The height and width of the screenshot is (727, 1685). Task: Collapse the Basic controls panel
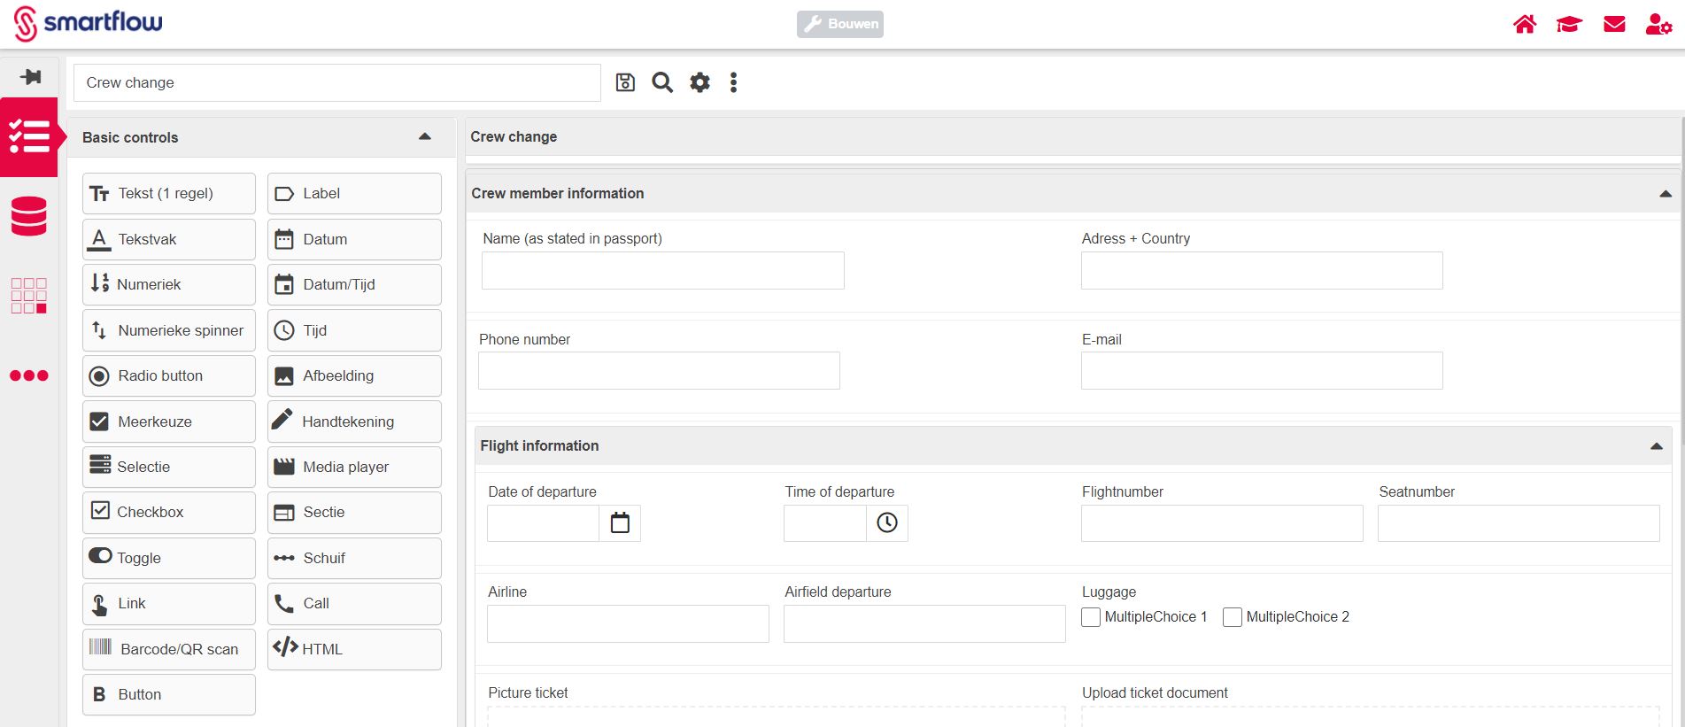click(x=425, y=137)
